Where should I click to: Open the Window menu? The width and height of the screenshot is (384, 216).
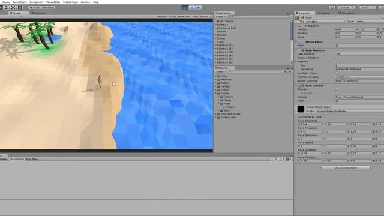pyautogui.click(x=85, y=2)
